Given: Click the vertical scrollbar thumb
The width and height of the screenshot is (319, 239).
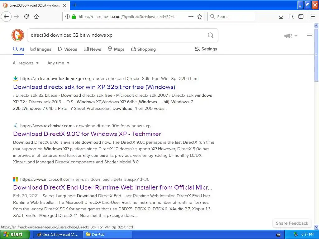Looking at the screenshot, I should [316, 55].
